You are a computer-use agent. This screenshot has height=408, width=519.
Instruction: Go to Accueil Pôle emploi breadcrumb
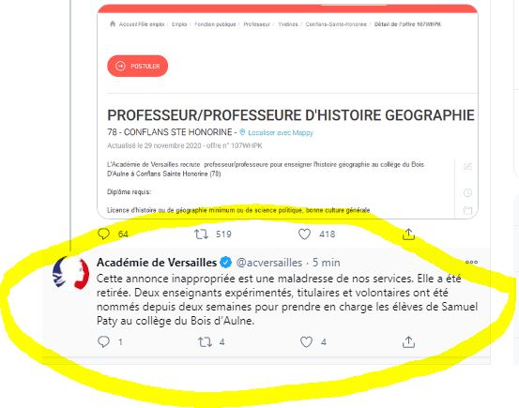click(x=142, y=24)
